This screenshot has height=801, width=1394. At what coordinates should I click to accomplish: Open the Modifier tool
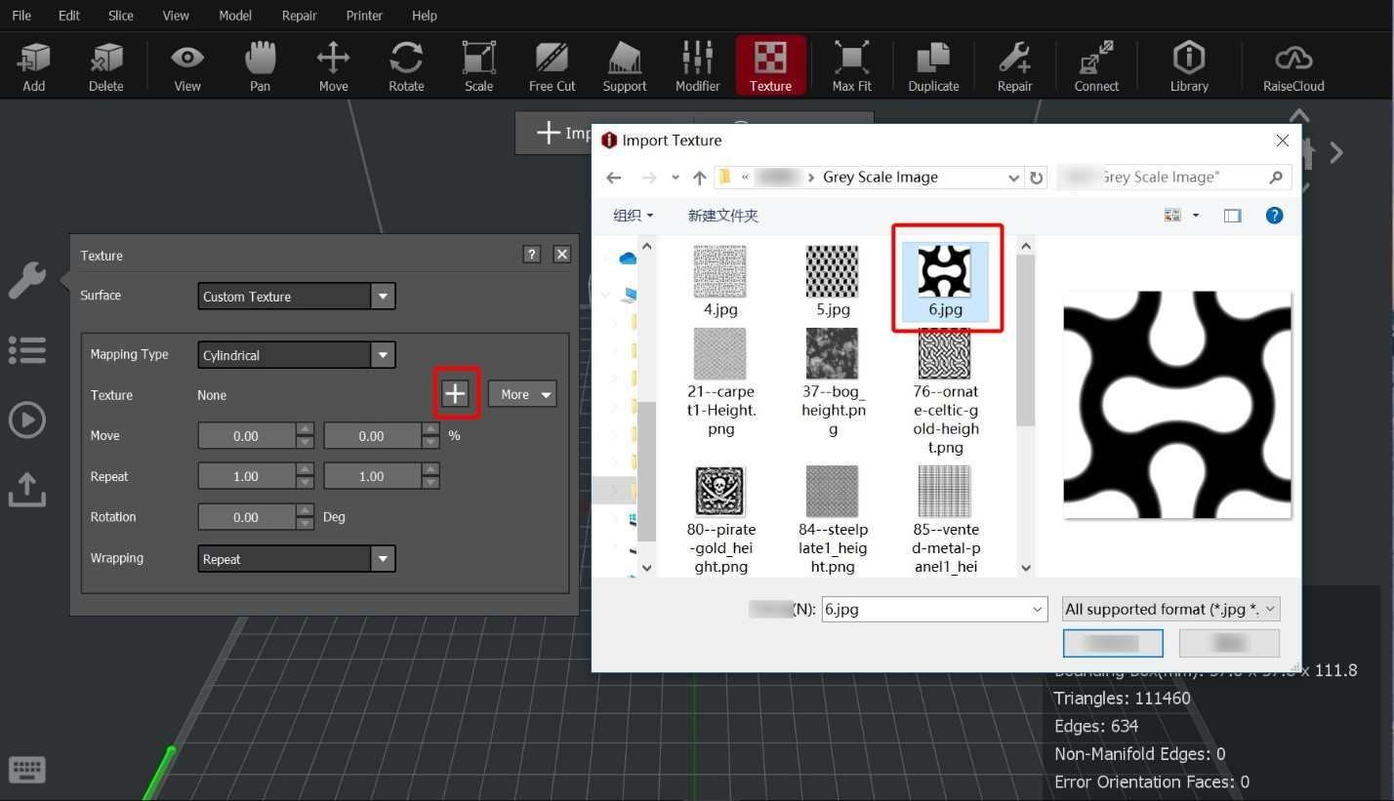(697, 64)
